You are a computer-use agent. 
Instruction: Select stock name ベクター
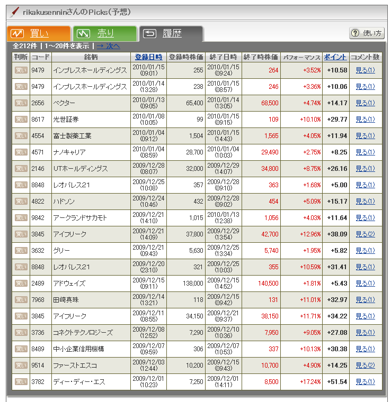point(64,103)
